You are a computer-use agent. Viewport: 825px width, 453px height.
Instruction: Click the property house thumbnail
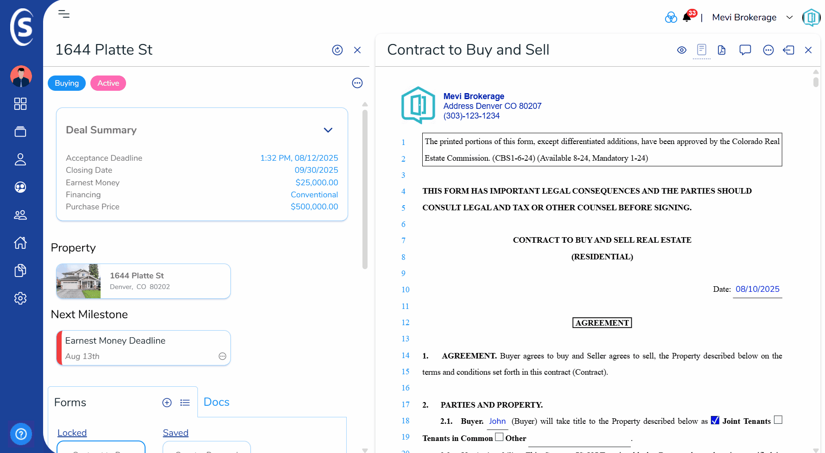click(x=78, y=281)
